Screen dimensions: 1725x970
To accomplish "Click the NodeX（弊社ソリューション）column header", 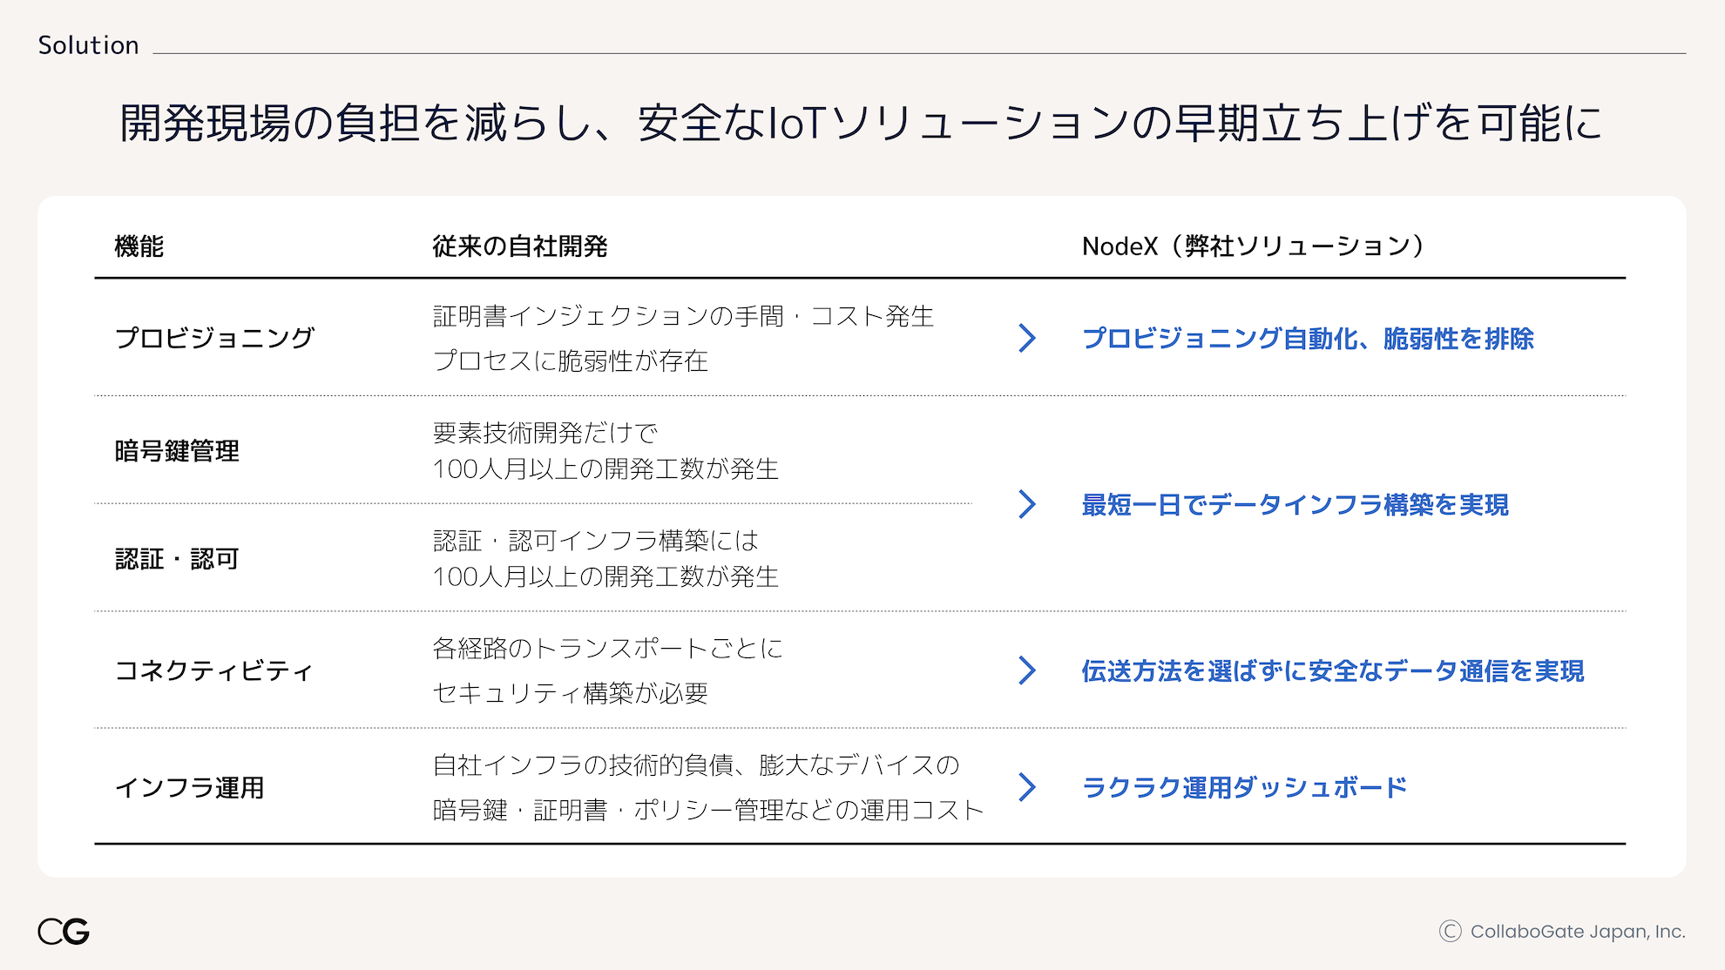I will click(x=1253, y=246).
